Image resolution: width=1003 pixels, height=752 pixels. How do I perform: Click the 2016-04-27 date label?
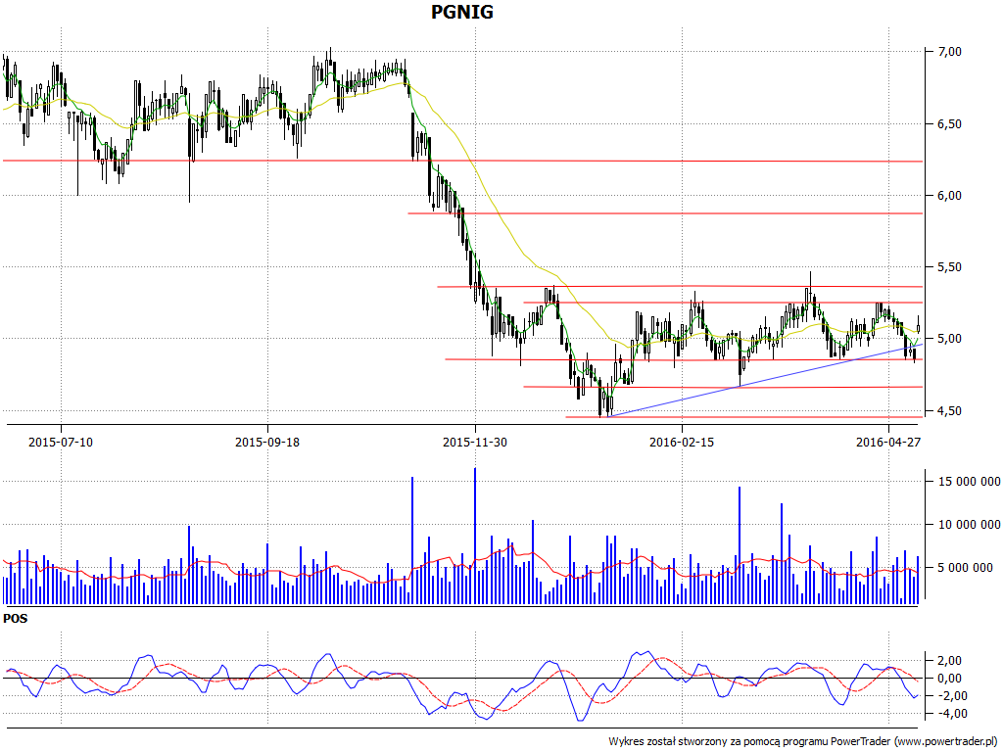(x=888, y=442)
